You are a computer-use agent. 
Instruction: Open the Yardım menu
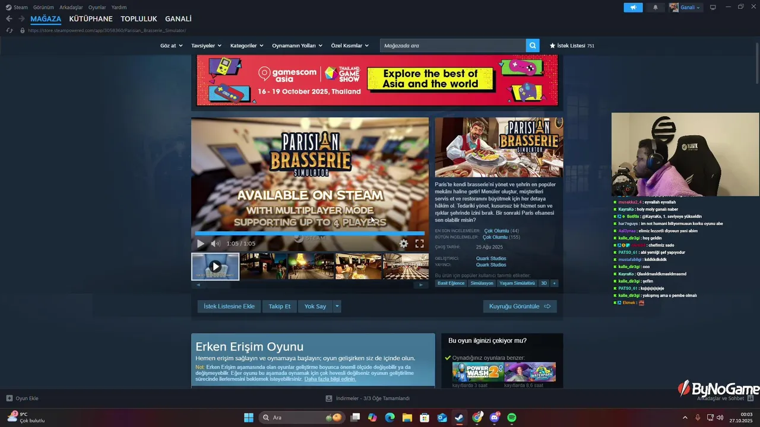point(119,7)
